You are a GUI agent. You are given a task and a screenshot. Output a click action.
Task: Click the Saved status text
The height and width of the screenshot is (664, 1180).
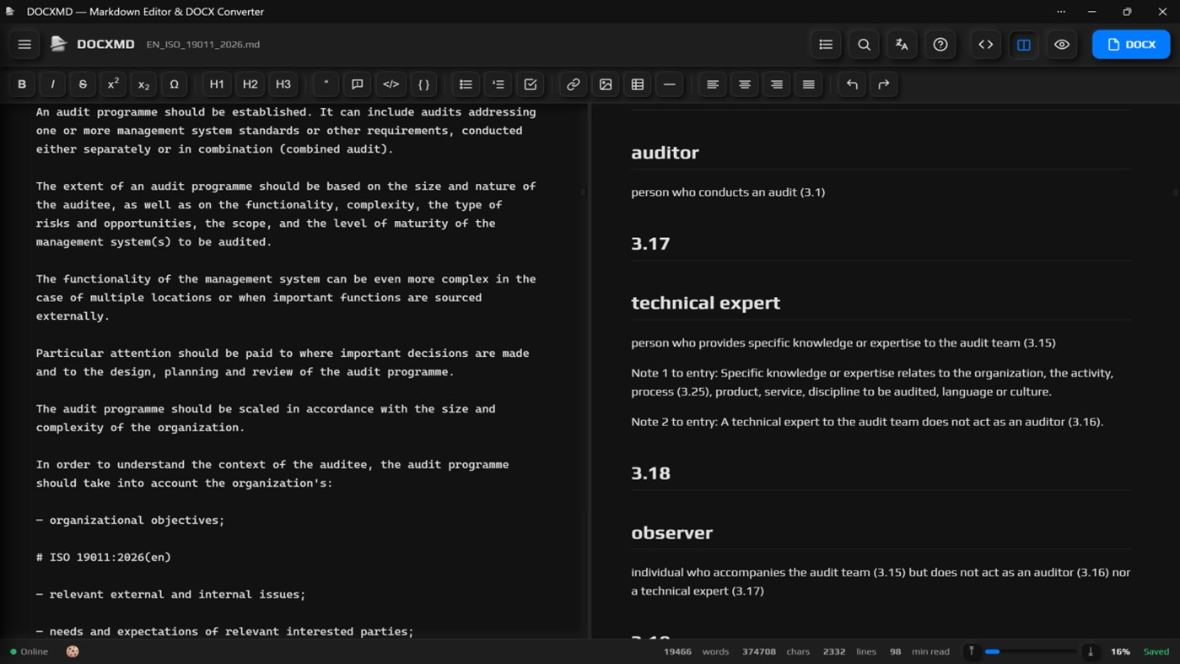[1156, 651]
